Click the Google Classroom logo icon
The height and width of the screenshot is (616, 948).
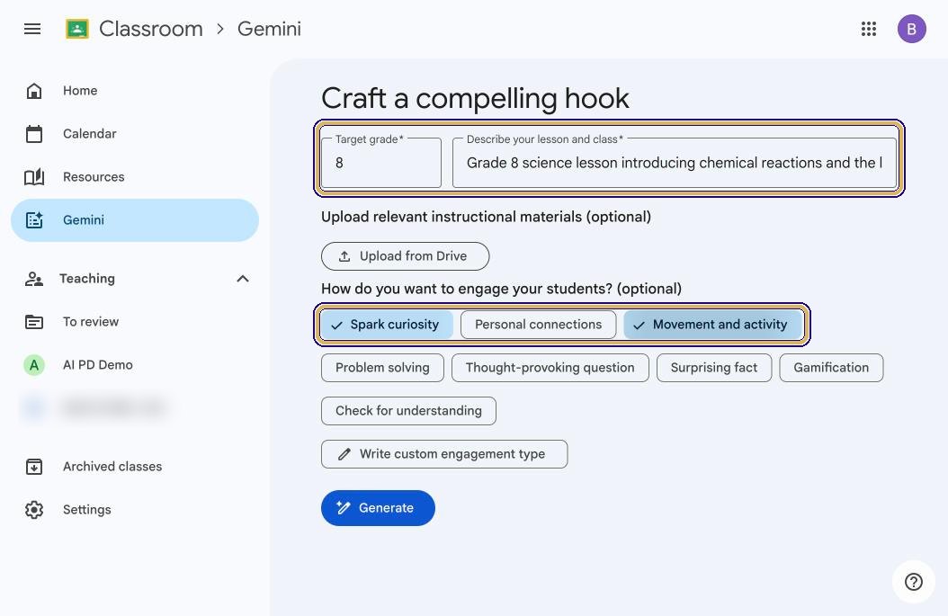(x=77, y=29)
